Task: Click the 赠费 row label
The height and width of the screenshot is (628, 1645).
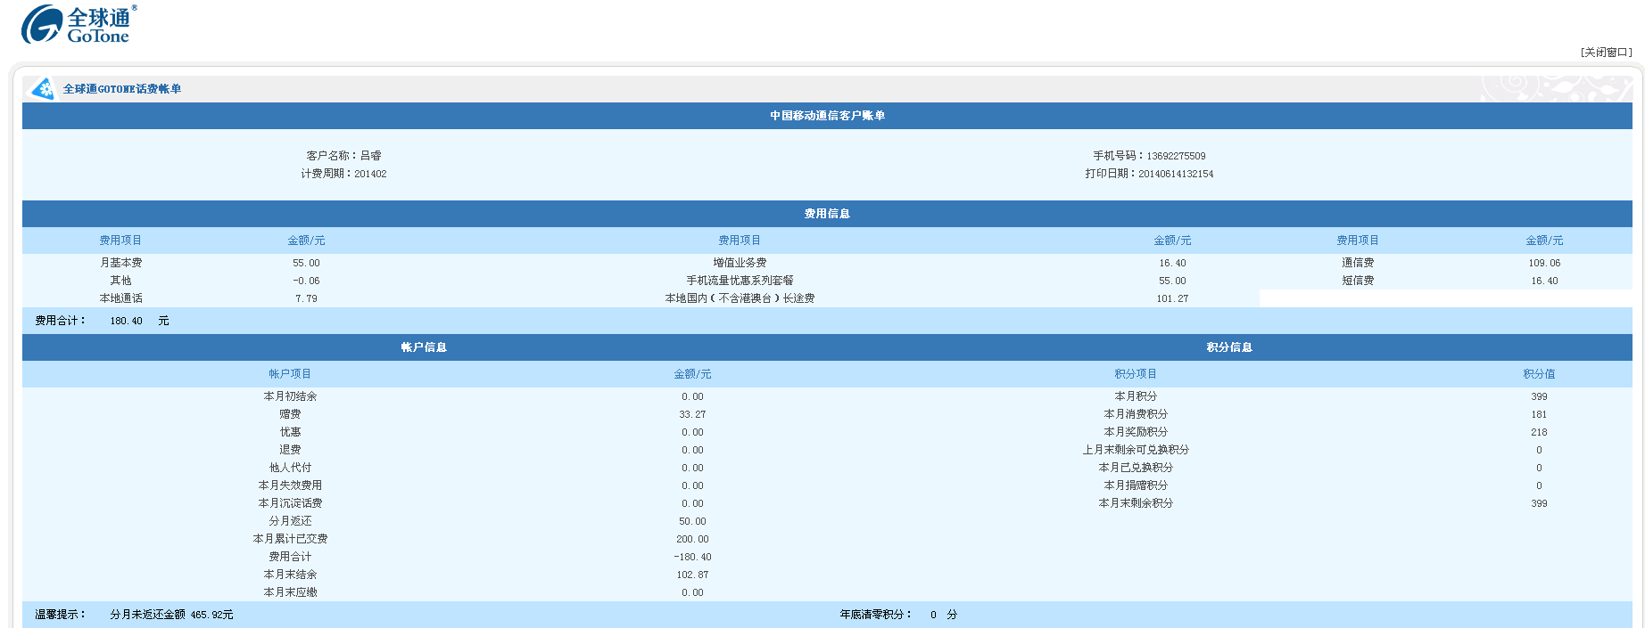Action: 290,414
